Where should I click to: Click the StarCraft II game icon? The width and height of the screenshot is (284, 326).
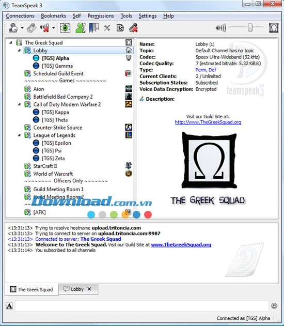coord(129,166)
